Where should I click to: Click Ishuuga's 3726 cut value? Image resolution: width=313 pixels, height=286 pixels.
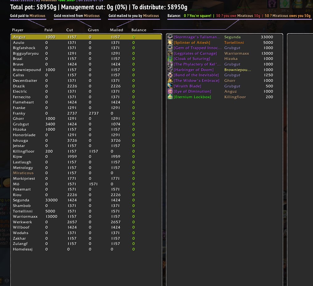pos(72,141)
